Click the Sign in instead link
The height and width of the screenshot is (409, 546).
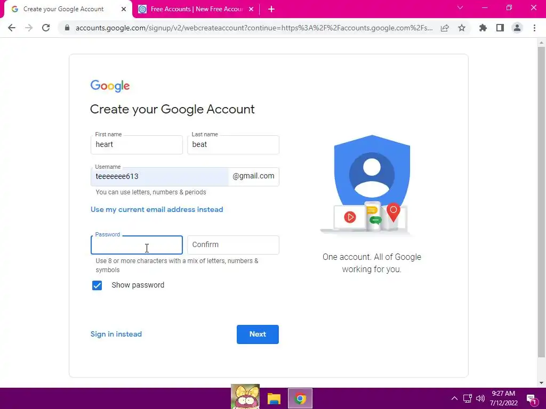coord(116,334)
